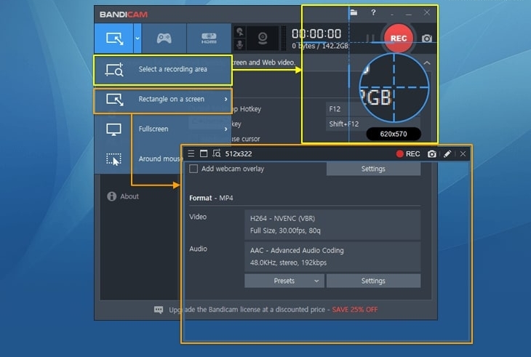
Task: Open the output folder icon
Action: tap(354, 12)
